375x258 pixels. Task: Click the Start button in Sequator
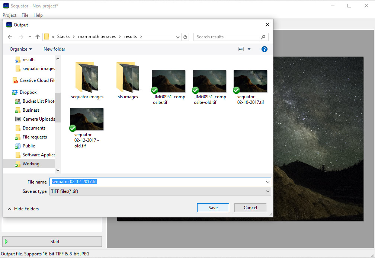[x=52, y=242]
